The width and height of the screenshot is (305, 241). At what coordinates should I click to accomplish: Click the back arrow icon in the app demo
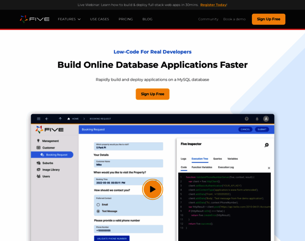click(47, 119)
